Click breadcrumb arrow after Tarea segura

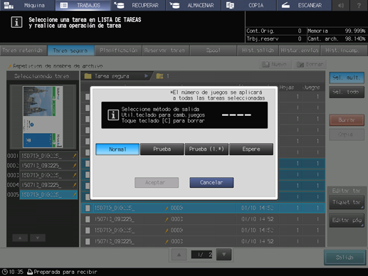[146, 76]
